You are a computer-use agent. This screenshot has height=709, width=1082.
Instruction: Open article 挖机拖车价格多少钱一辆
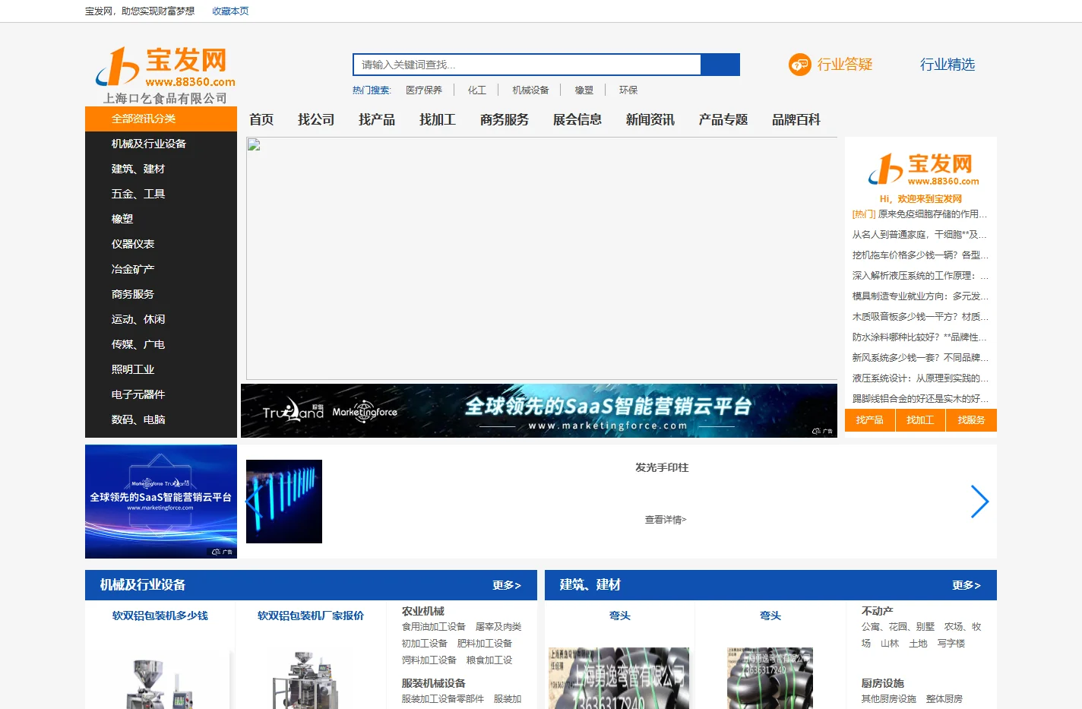[920, 255]
